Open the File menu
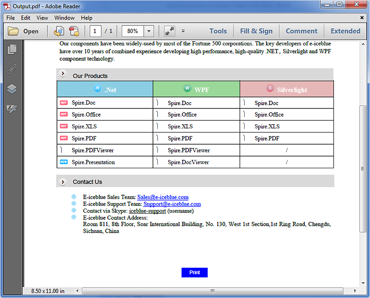 (x=10, y=18)
